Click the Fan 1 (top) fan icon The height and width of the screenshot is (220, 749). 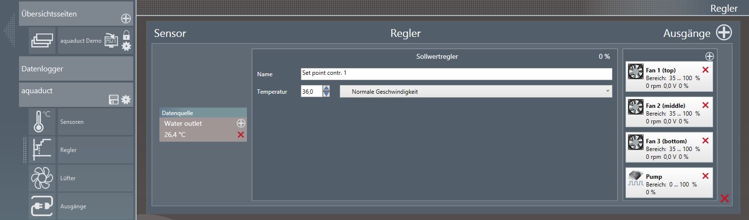point(636,72)
